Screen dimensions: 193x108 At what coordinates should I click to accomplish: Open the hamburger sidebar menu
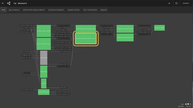[3, 3]
